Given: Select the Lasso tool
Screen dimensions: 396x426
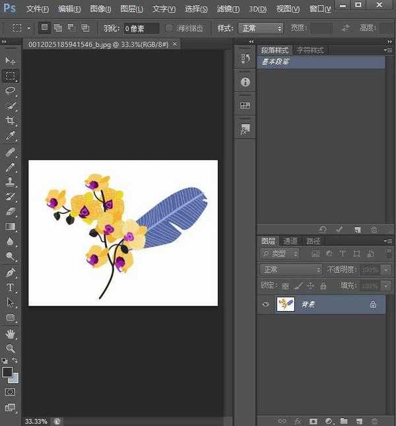Looking at the screenshot, I should click(x=11, y=90).
